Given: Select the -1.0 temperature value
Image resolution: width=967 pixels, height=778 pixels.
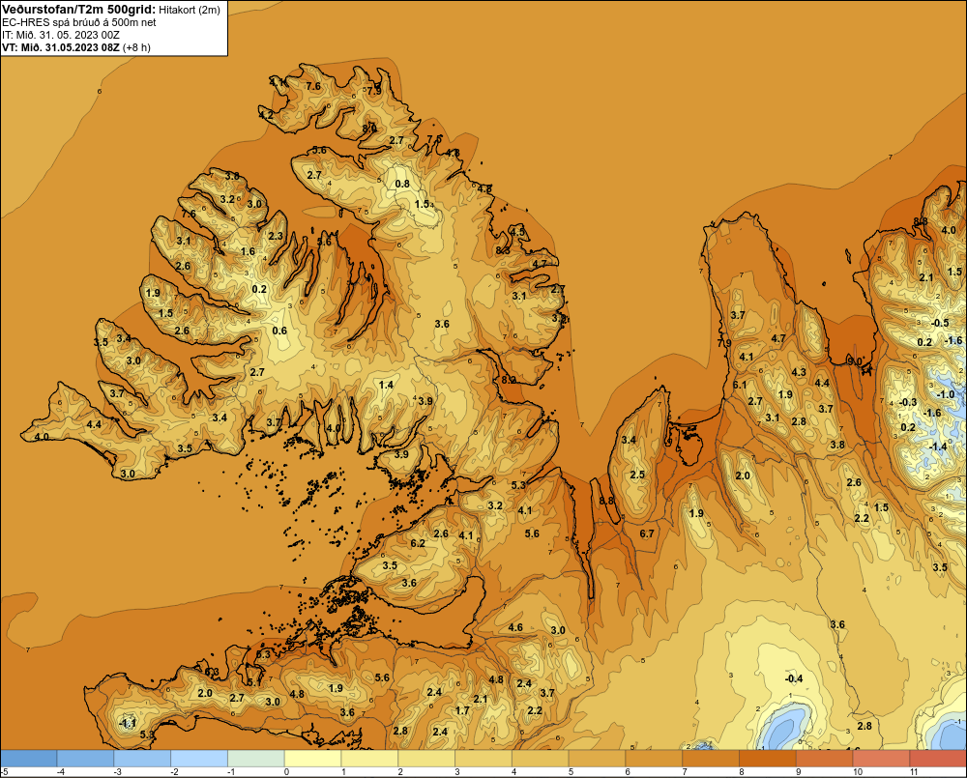Looking at the screenshot, I should coord(946,394).
